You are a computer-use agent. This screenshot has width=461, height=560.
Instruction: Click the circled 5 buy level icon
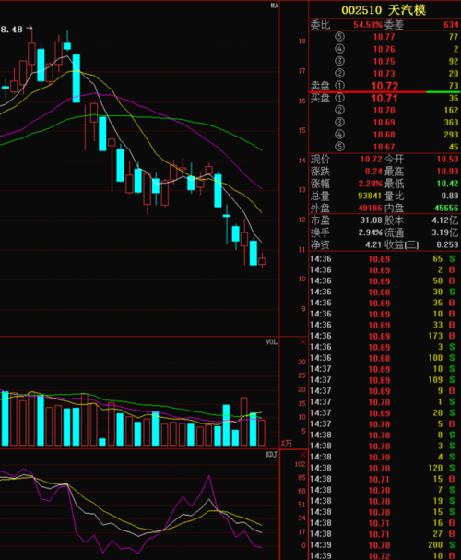[x=339, y=147]
